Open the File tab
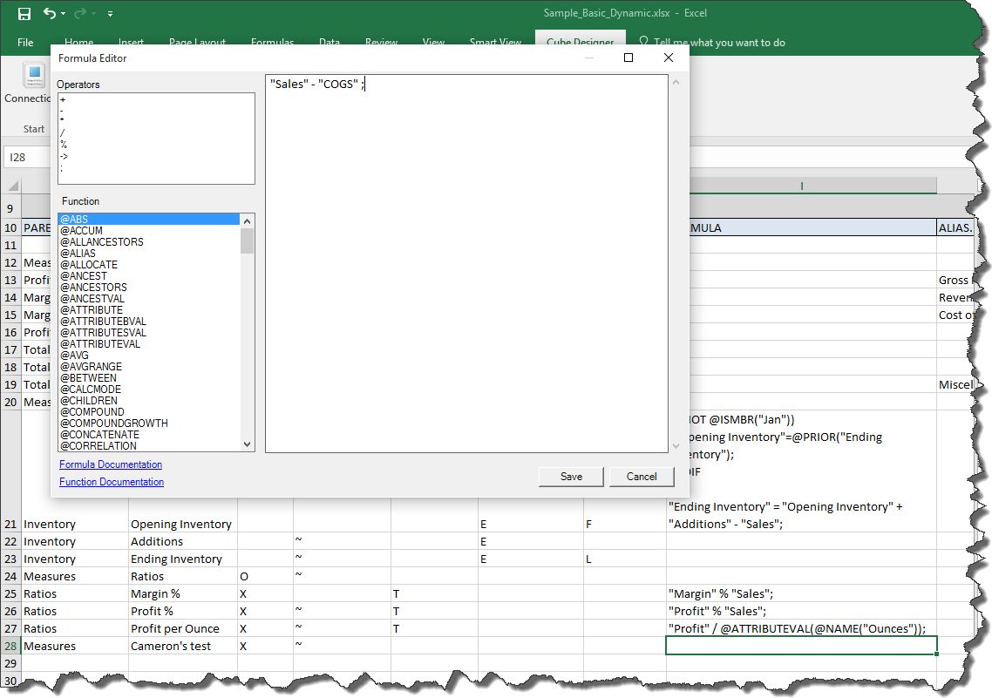Viewport: 992px width, 698px height. [25, 43]
